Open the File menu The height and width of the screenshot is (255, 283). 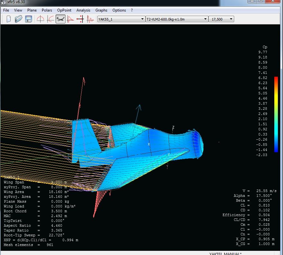pos(6,10)
